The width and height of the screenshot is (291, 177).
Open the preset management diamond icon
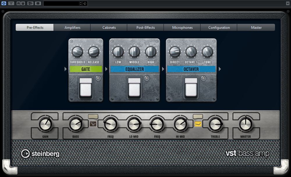click(84, 3)
